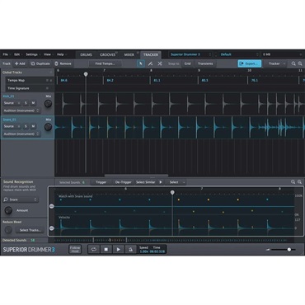Open the Settings menu
Viewport: 305px width, 305px height.
click(32, 54)
